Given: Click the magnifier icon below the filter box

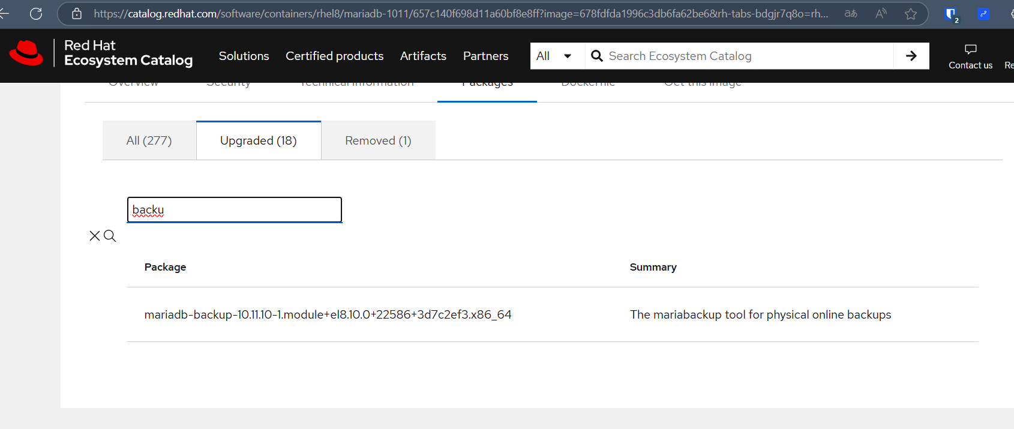Looking at the screenshot, I should [110, 236].
